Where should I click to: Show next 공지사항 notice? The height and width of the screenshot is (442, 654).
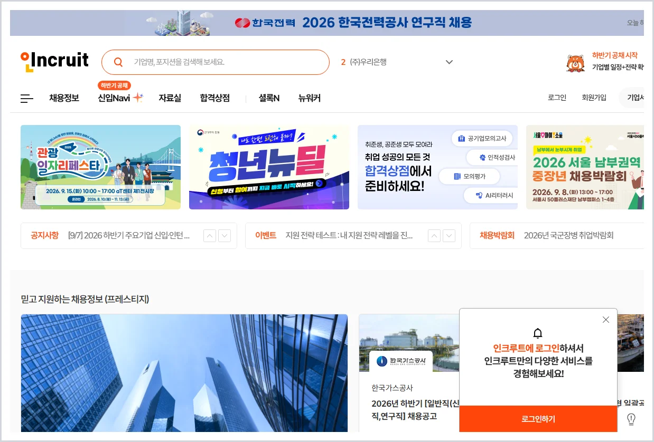tap(225, 236)
